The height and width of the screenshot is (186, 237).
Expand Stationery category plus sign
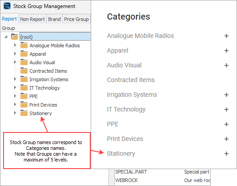[x=226, y=153]
